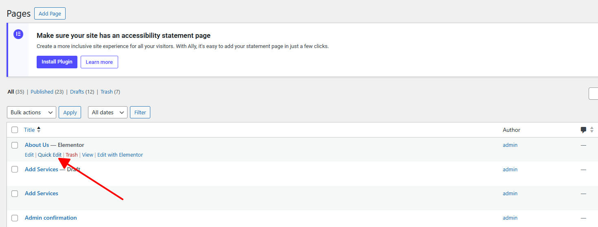Image resolution: width=598 pixels, height=227 pixels.
Task: Check the About Us page checkbox
Action: click(x=15, y=145)
